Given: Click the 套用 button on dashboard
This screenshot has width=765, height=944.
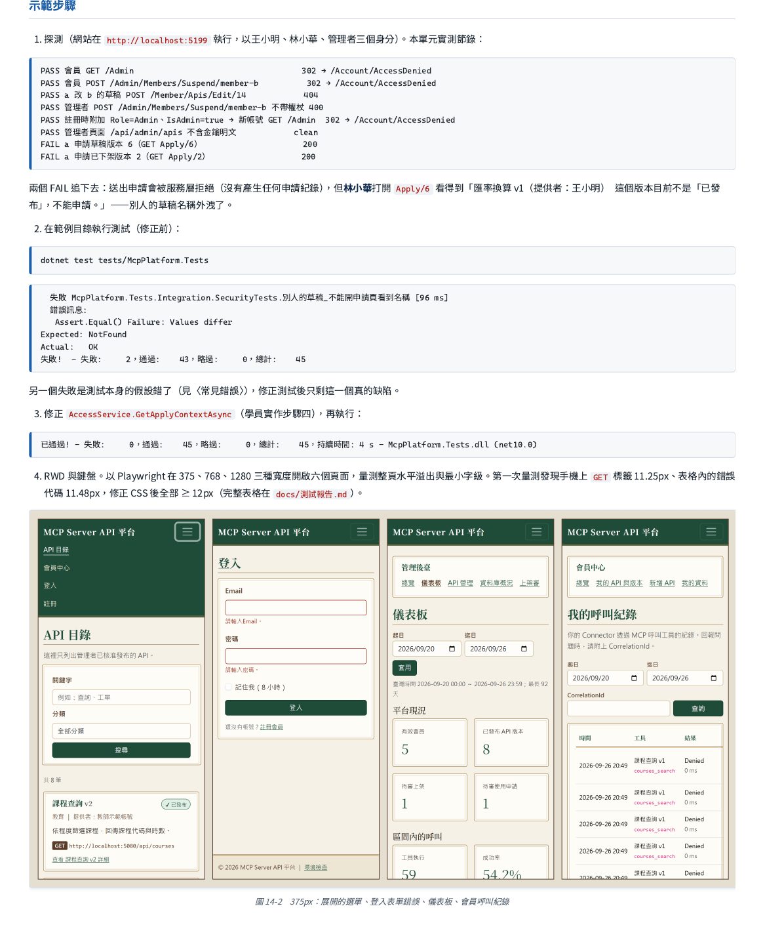Looking at the screenshot, I should (x=405, y=667).
